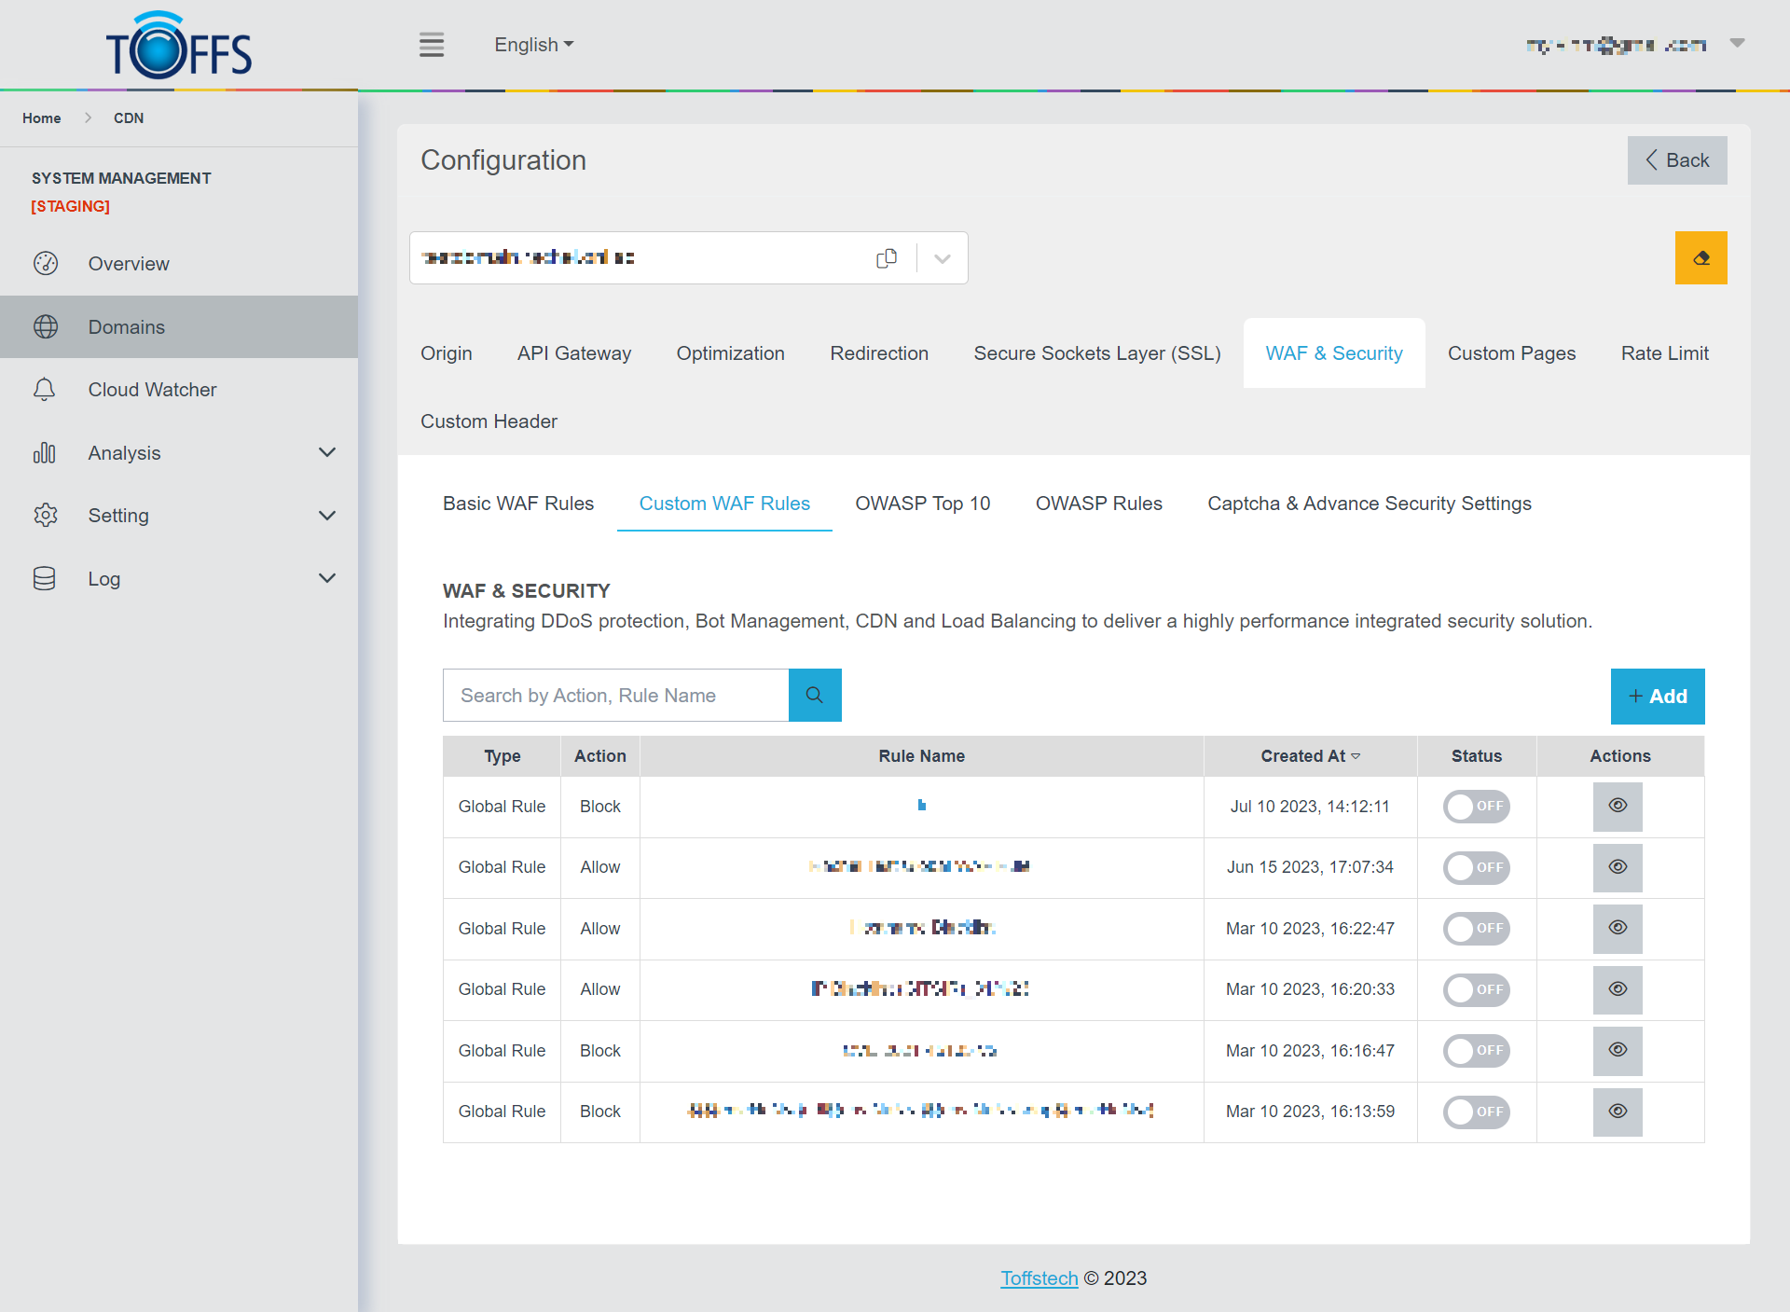The width and height of the screenshot is (1790, 1312).
Task: Click the orange eraser purge button
Action: point(1700,258)
